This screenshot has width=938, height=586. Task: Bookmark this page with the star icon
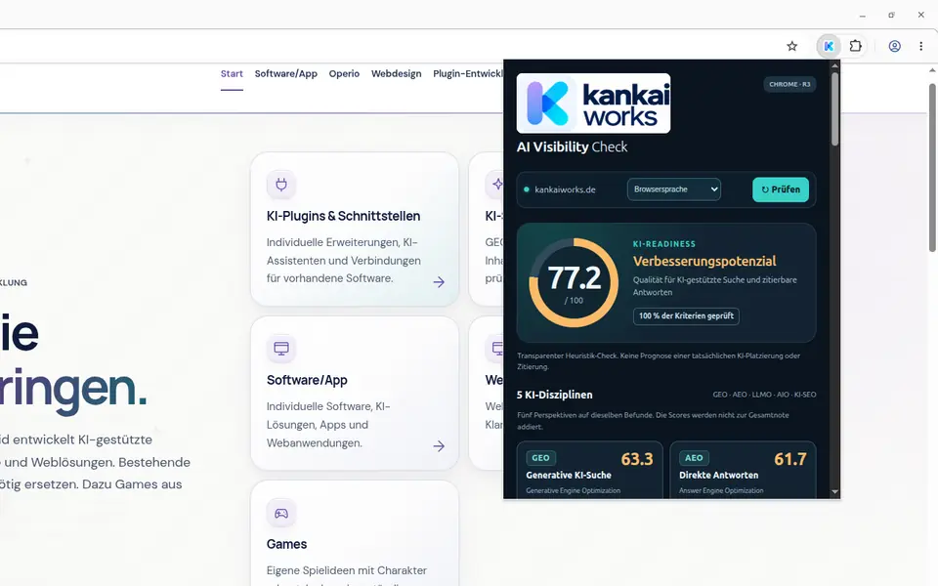792,46
